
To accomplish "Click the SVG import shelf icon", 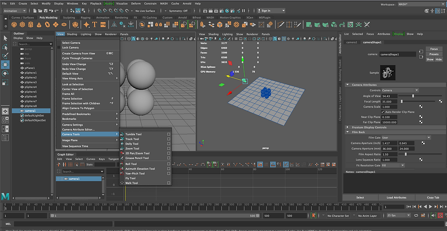I will pos(103,25).
